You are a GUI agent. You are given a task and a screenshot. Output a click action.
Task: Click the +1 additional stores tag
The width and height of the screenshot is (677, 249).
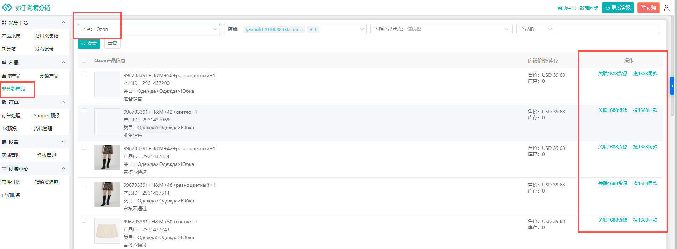313,29
